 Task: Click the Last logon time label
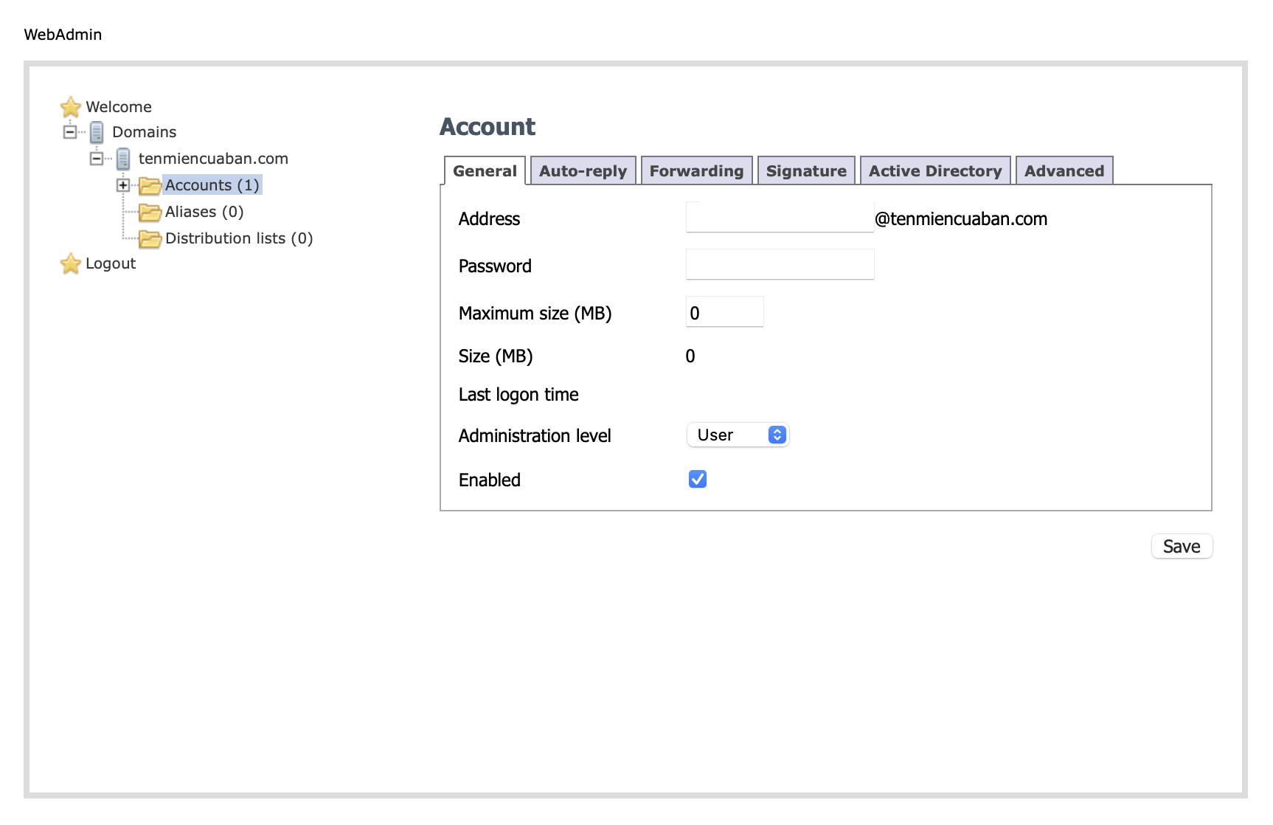tap(518, 395)
